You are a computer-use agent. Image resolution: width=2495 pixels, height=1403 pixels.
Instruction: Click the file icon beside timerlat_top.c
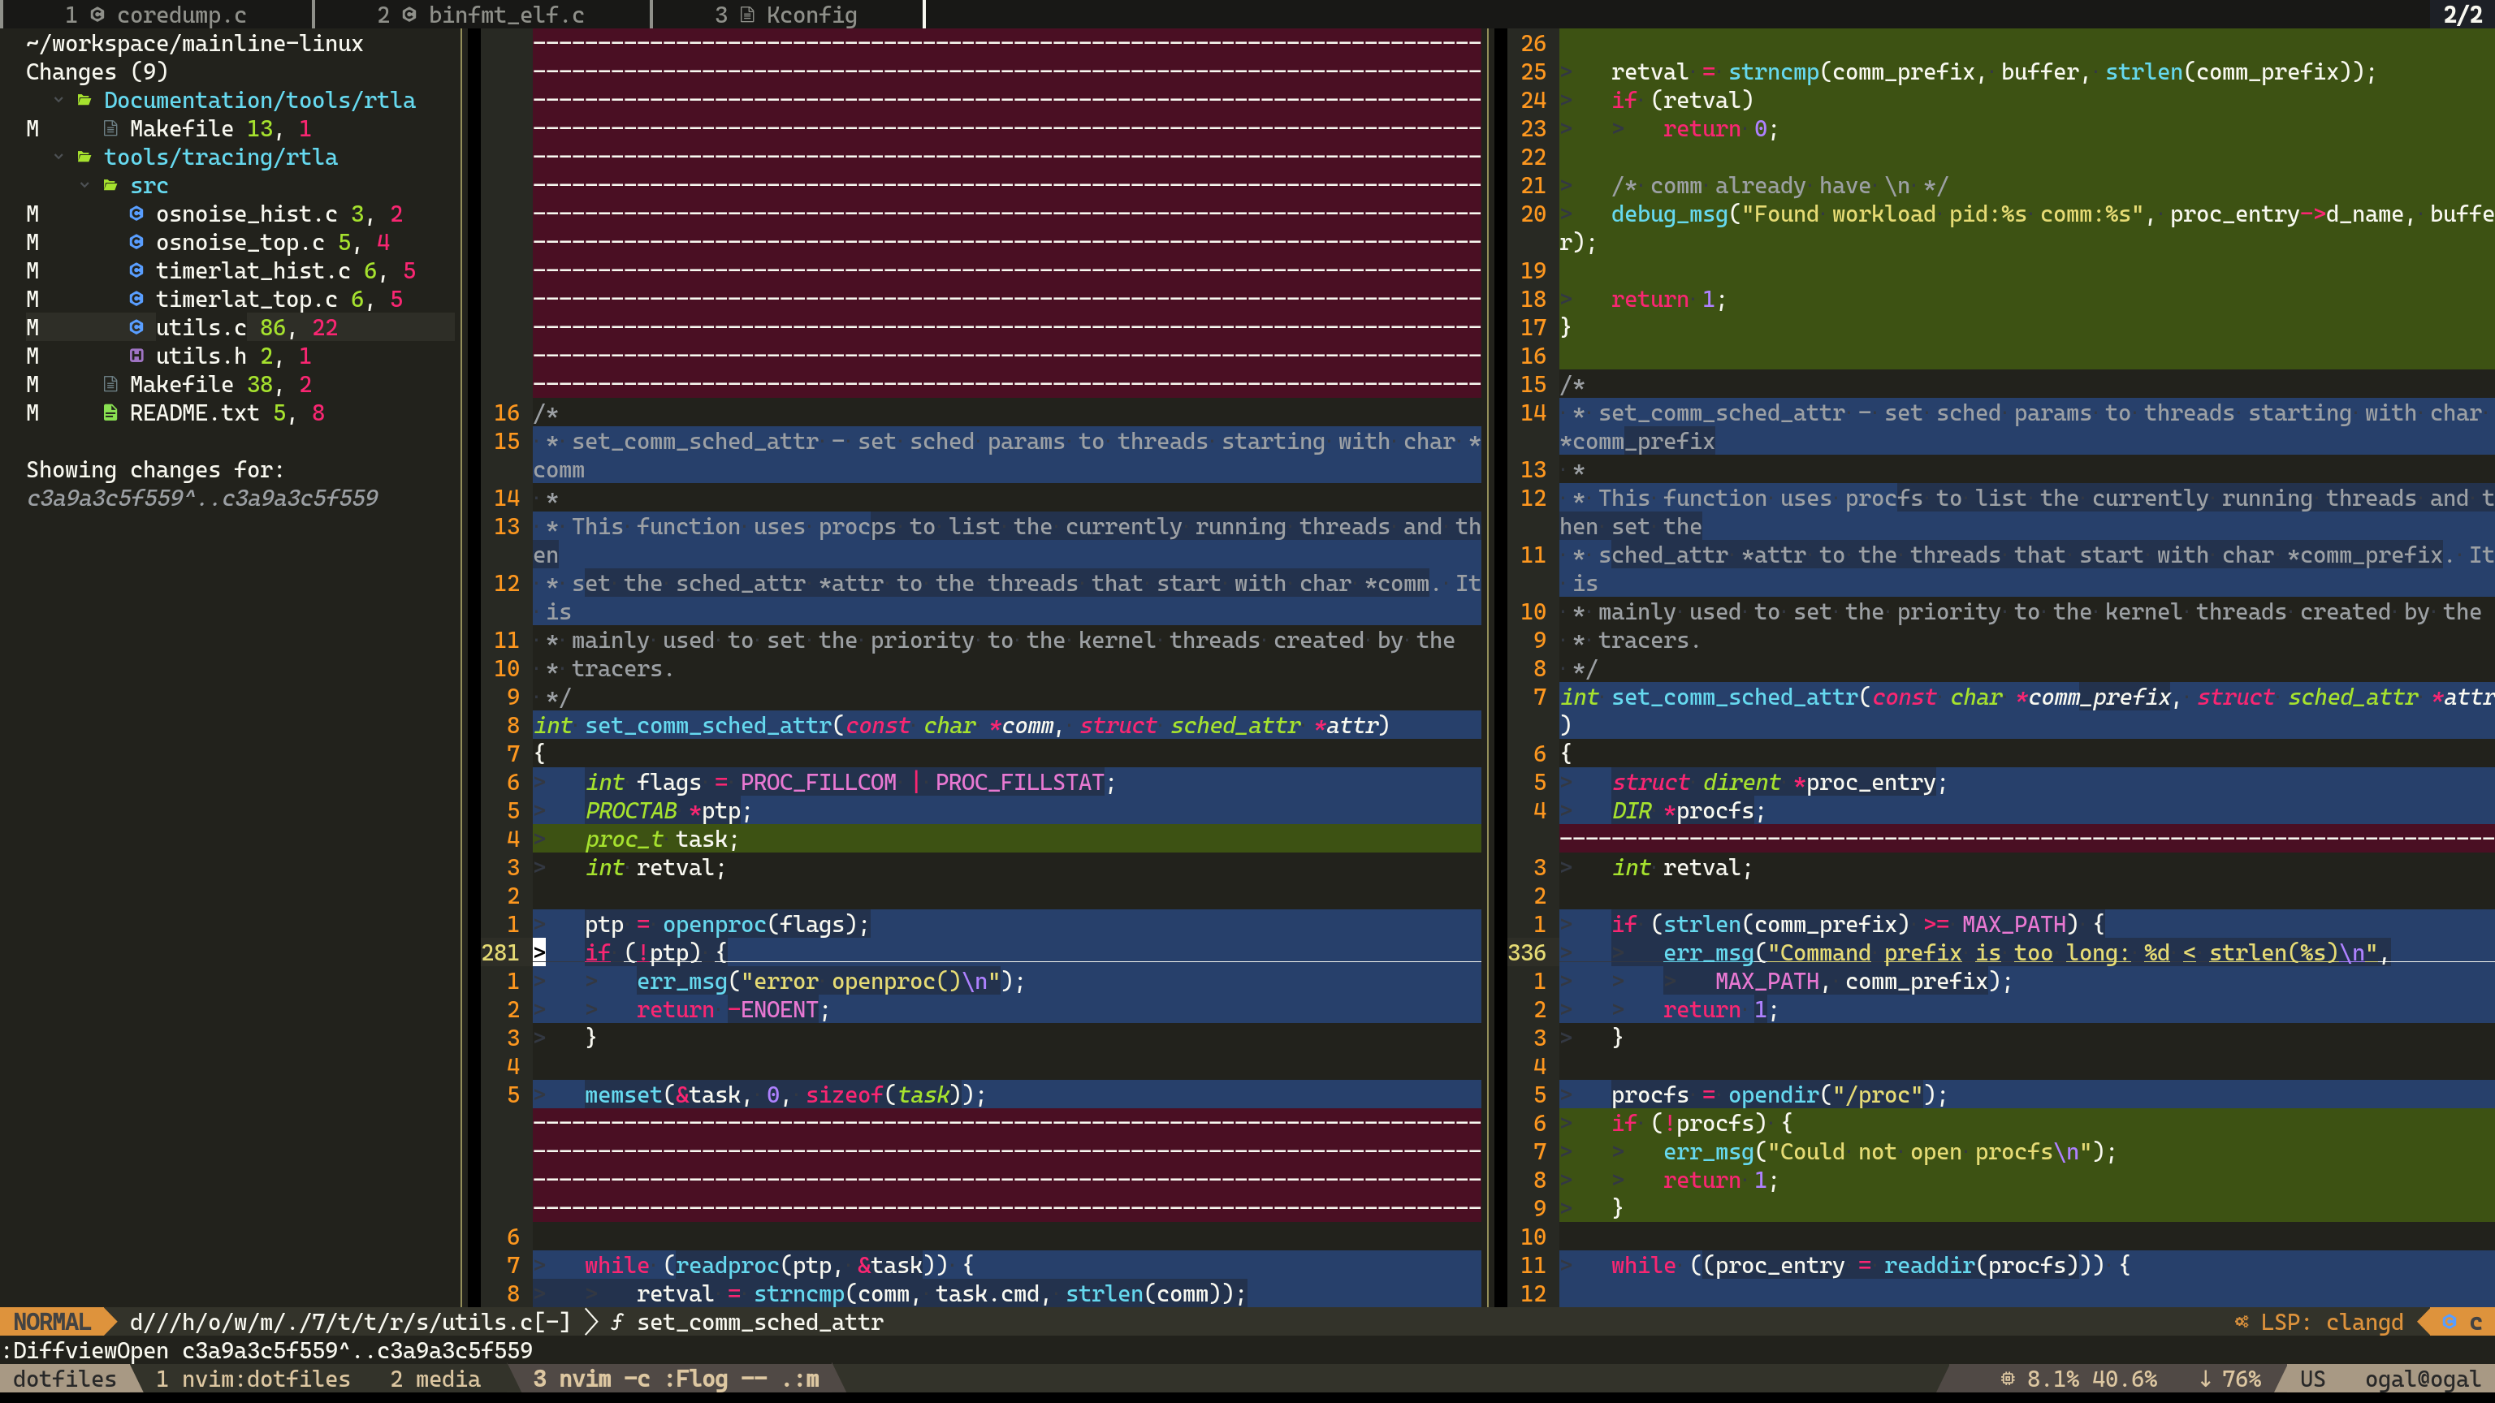tap(136, 299)
